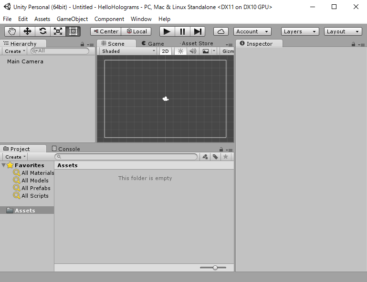Click the Project search field

point(126,157)
